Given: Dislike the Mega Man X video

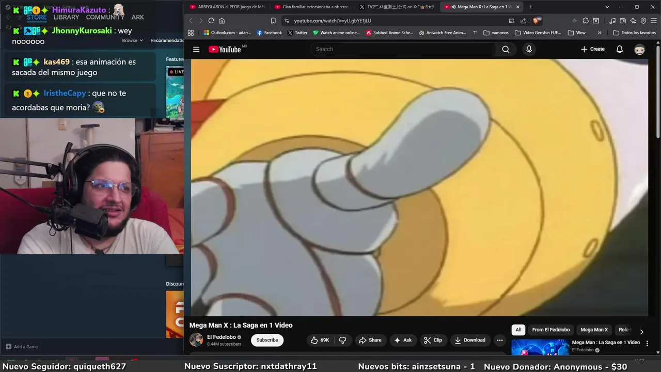Looking at the screenshot, I should pyautogui.click(x=342, y=340).
